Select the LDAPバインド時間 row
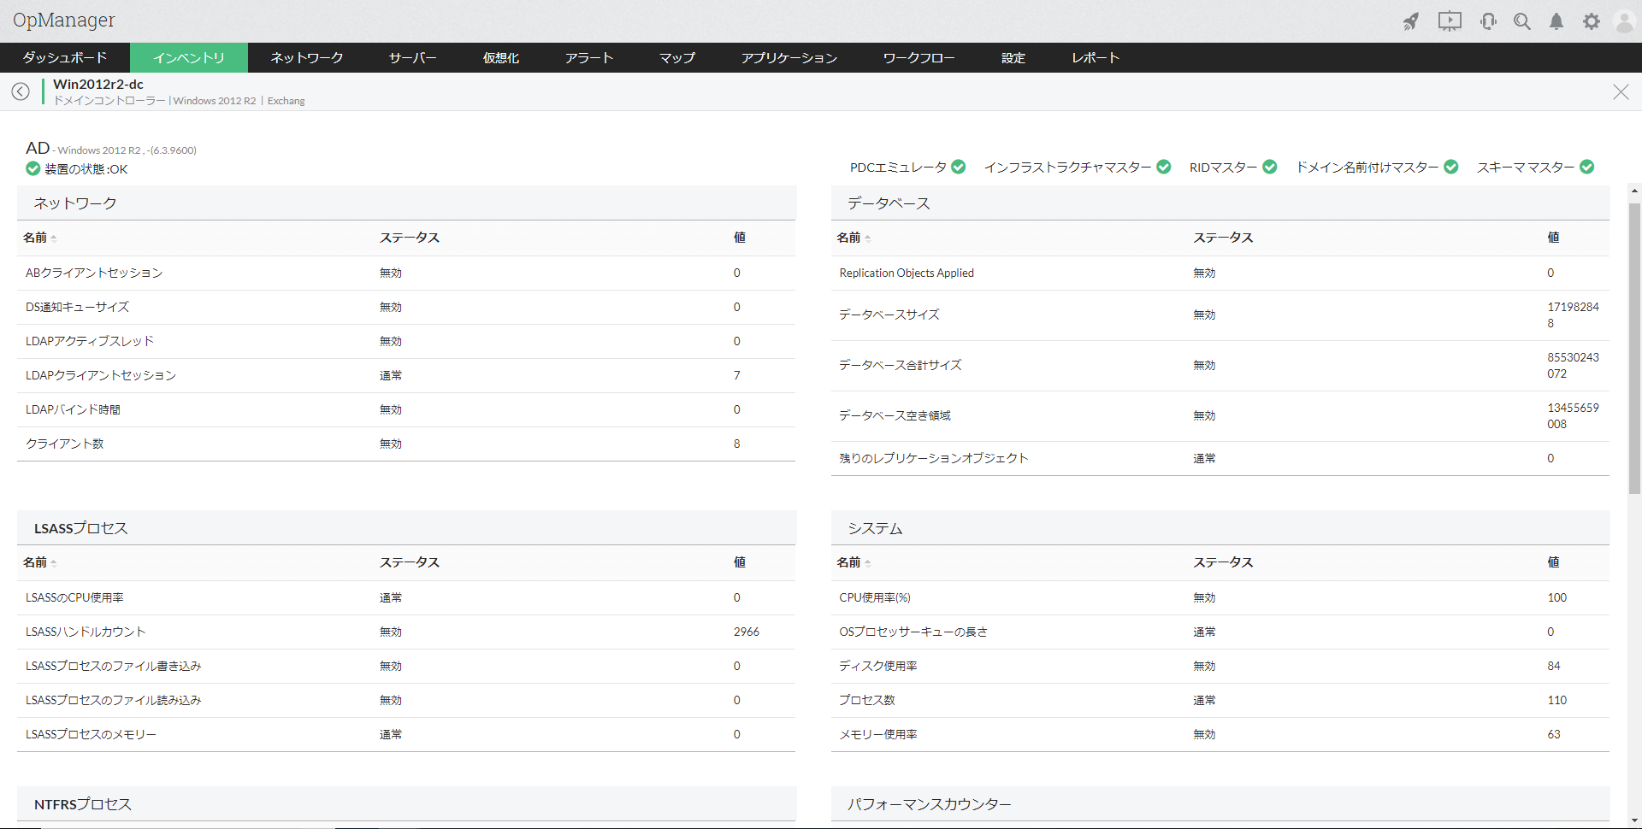1642x829 pixels. click(x=406, y=409)
